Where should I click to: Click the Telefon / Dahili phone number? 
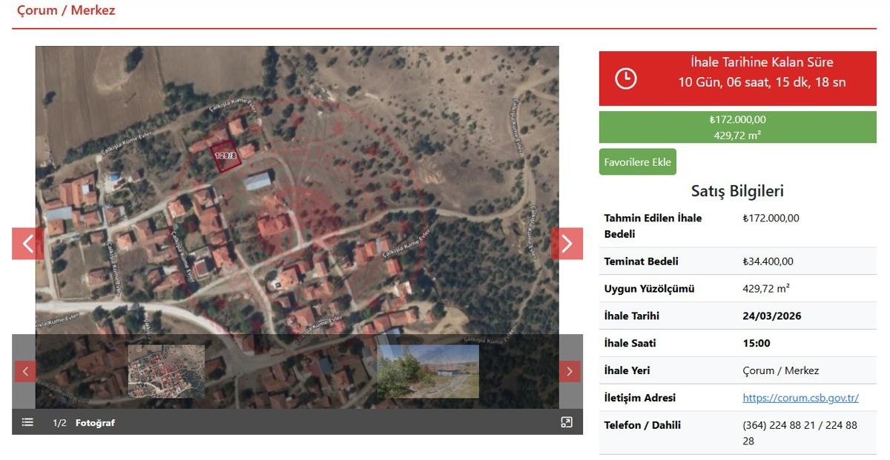pyautogui.click(x=799, y=433)
